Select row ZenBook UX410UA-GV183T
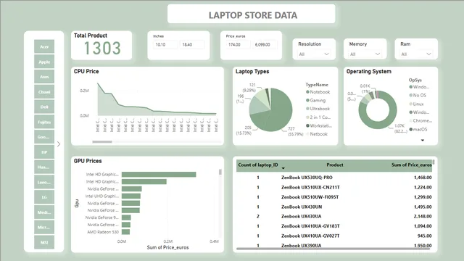Screen dimensions: 464x261 (x=333, y=226)
